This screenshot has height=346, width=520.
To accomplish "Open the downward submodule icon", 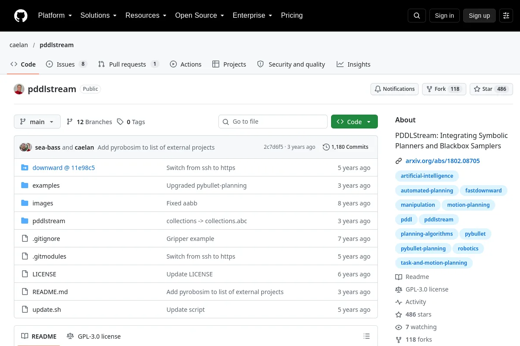I will 25,168.
